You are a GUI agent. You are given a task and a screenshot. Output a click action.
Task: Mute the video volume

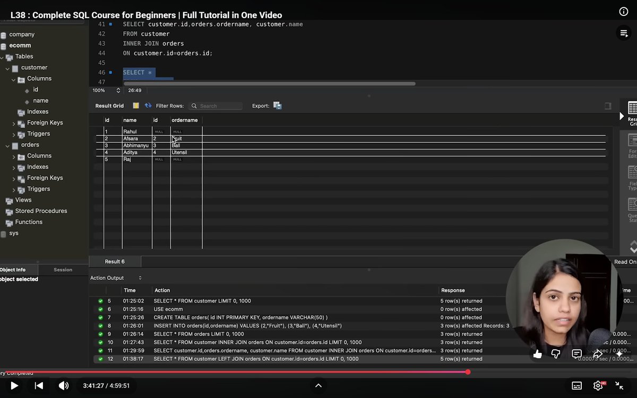pos(64,386)
